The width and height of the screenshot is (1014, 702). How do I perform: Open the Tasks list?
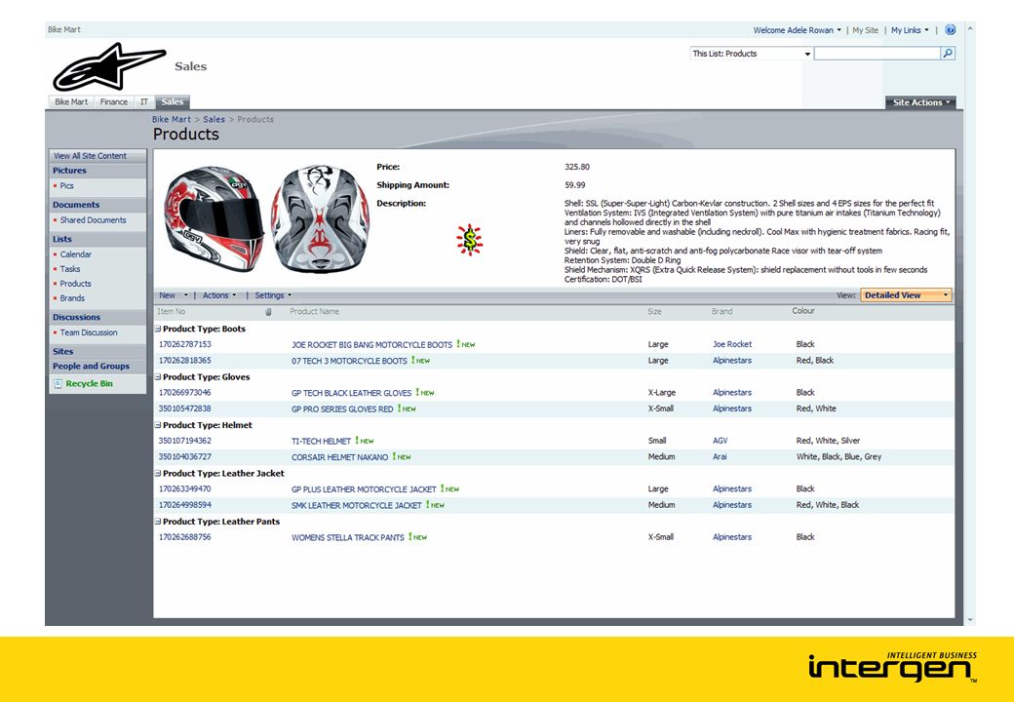[x=70, y=269]
